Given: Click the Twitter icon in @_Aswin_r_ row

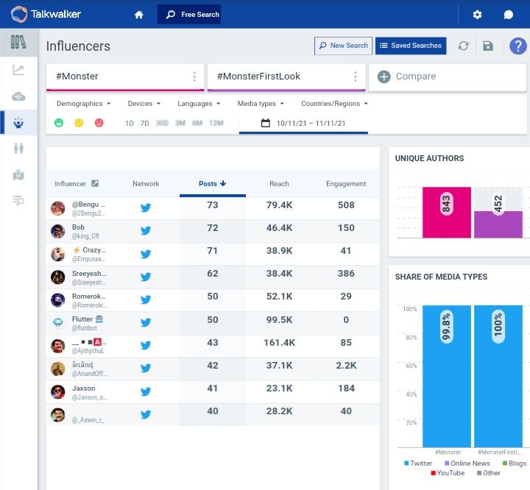Looking at the screenshot, I should 145,414.
